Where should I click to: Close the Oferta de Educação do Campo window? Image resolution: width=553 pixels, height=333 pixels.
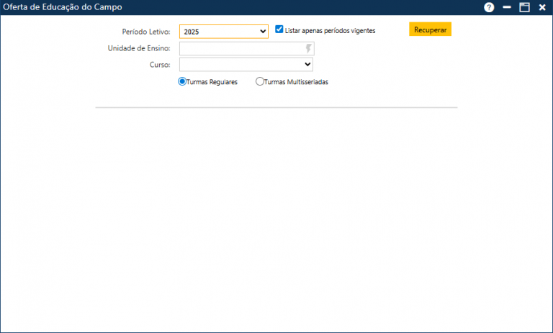point(542,7)
